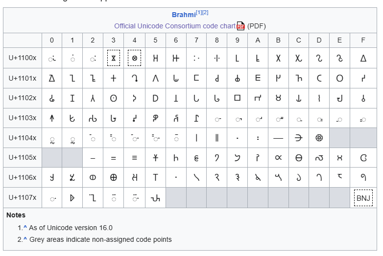Image resolution: width=383 pixels, height=256 pixels.
Task: Open the Brahmi title link
Action: coord(183,15)
